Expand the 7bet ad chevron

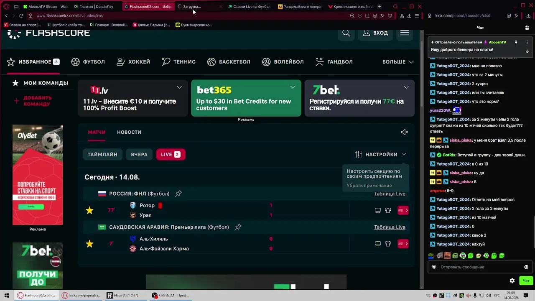click(406, 87)
